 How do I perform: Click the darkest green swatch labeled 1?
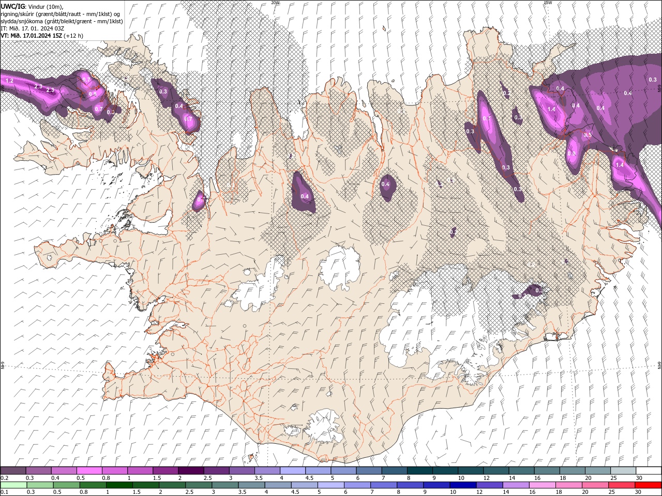pos(119,485)
